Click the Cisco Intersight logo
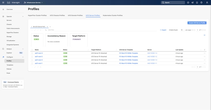The image size is (211, 110). tap(13, 2)
